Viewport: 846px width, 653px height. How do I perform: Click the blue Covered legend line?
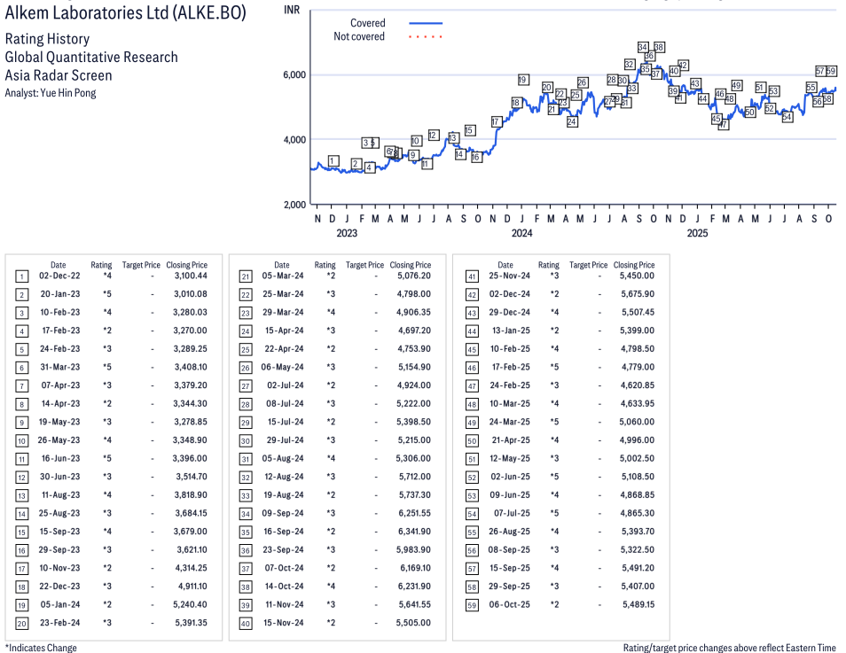[x=425, y=23]
